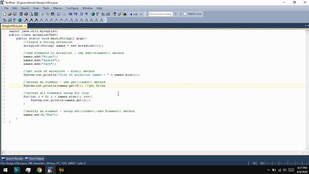Click the '//get Brian' comment
The height and width of the screenshot is (174, 309).
tap(95, 86)
